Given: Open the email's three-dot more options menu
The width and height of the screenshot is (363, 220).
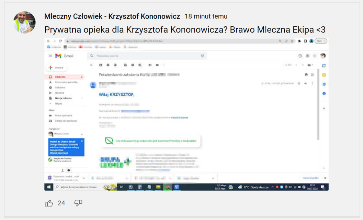Looking at the screenshot, I should [312, 83].
